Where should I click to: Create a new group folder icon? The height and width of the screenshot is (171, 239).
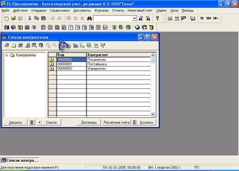(14, 45)
